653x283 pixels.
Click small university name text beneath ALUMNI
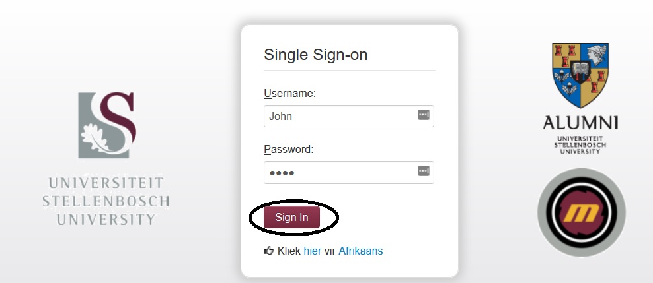point(580,144)
